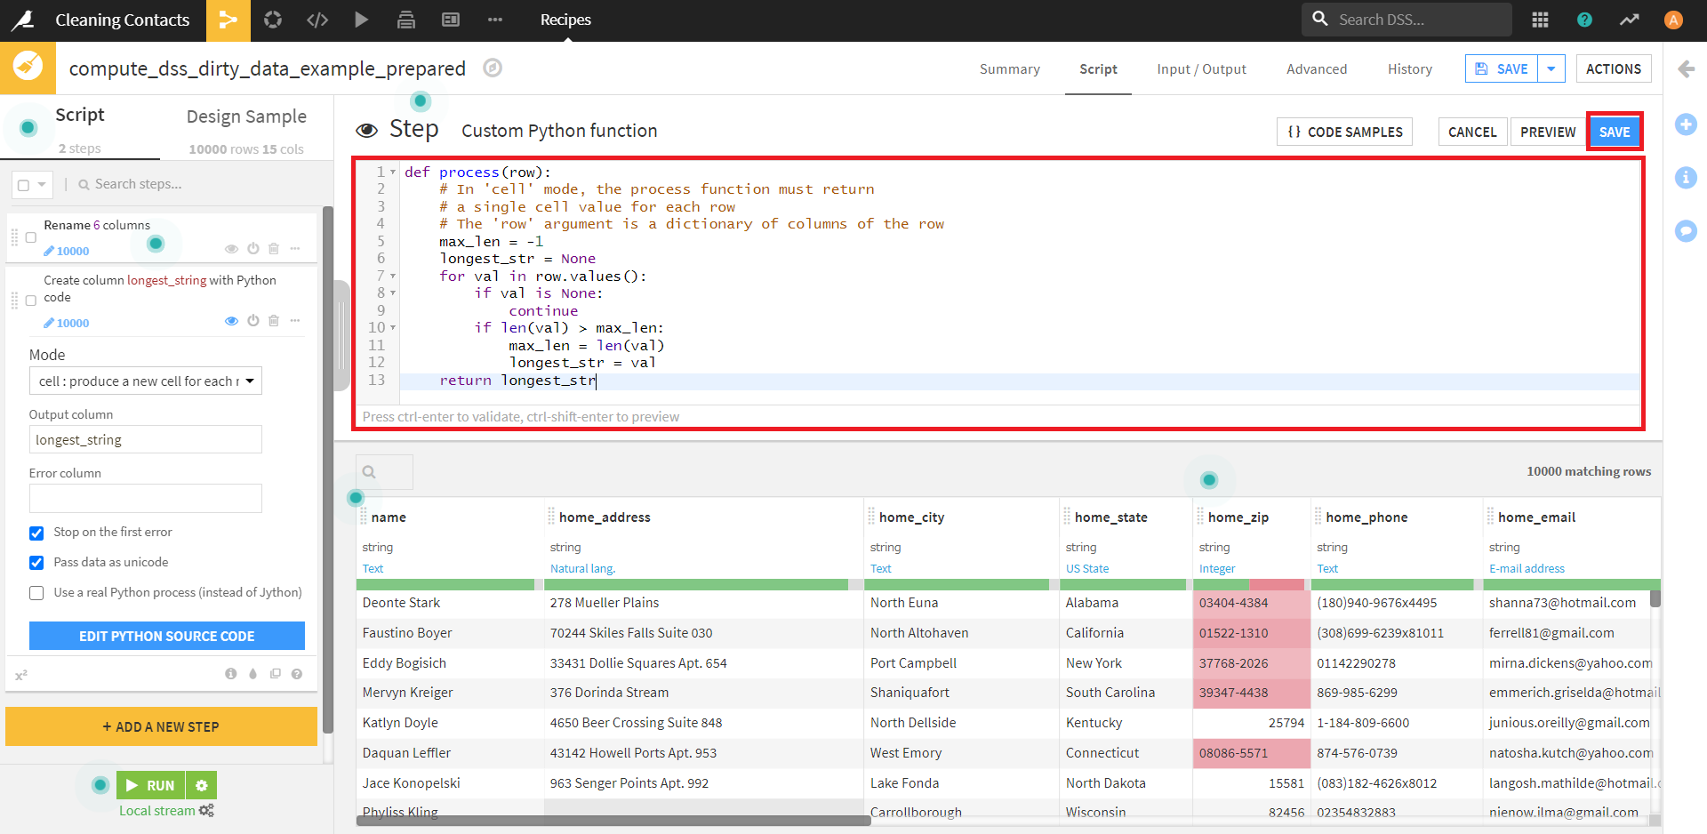This screenshot has height=834, width=1707.
Task: Open the navbar more options ellipsis
Action: point(495,20)
